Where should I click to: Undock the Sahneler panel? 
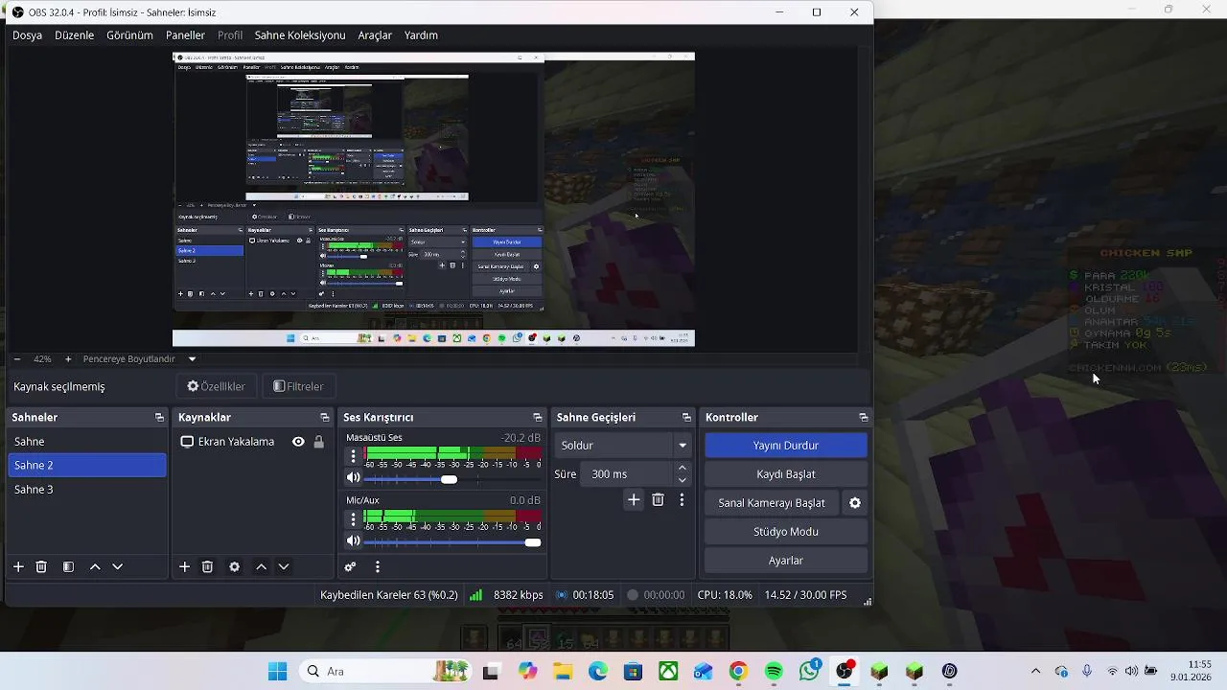point(159,418)
